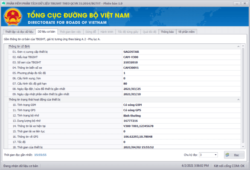Click the V300 T001,12345678 value
The height and width of the screenshot is (170, 250).
pyautogui.click(x=138, y=126)
